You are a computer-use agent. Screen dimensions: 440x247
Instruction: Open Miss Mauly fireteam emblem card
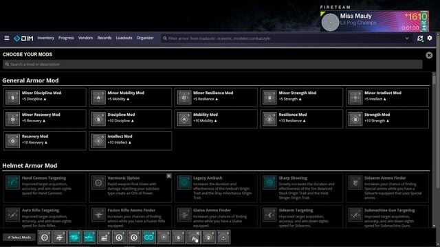click(x=375, y=21)
